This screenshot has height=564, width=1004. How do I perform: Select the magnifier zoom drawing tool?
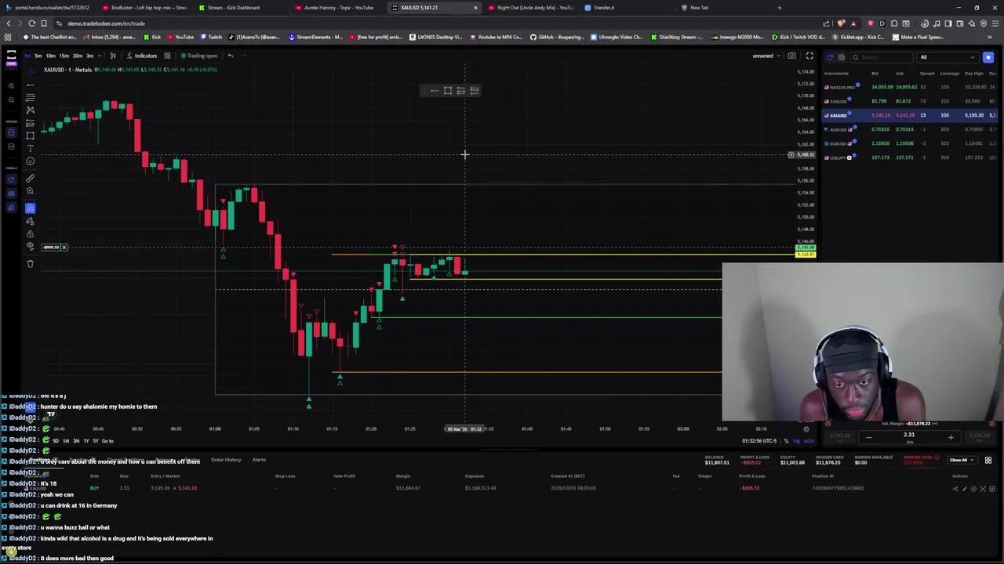(x=30, y=191)
